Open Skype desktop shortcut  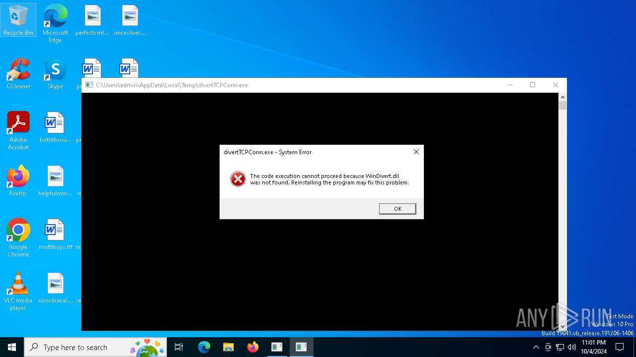click(55, 74)
